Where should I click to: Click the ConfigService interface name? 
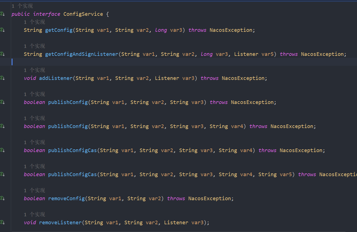83,14
